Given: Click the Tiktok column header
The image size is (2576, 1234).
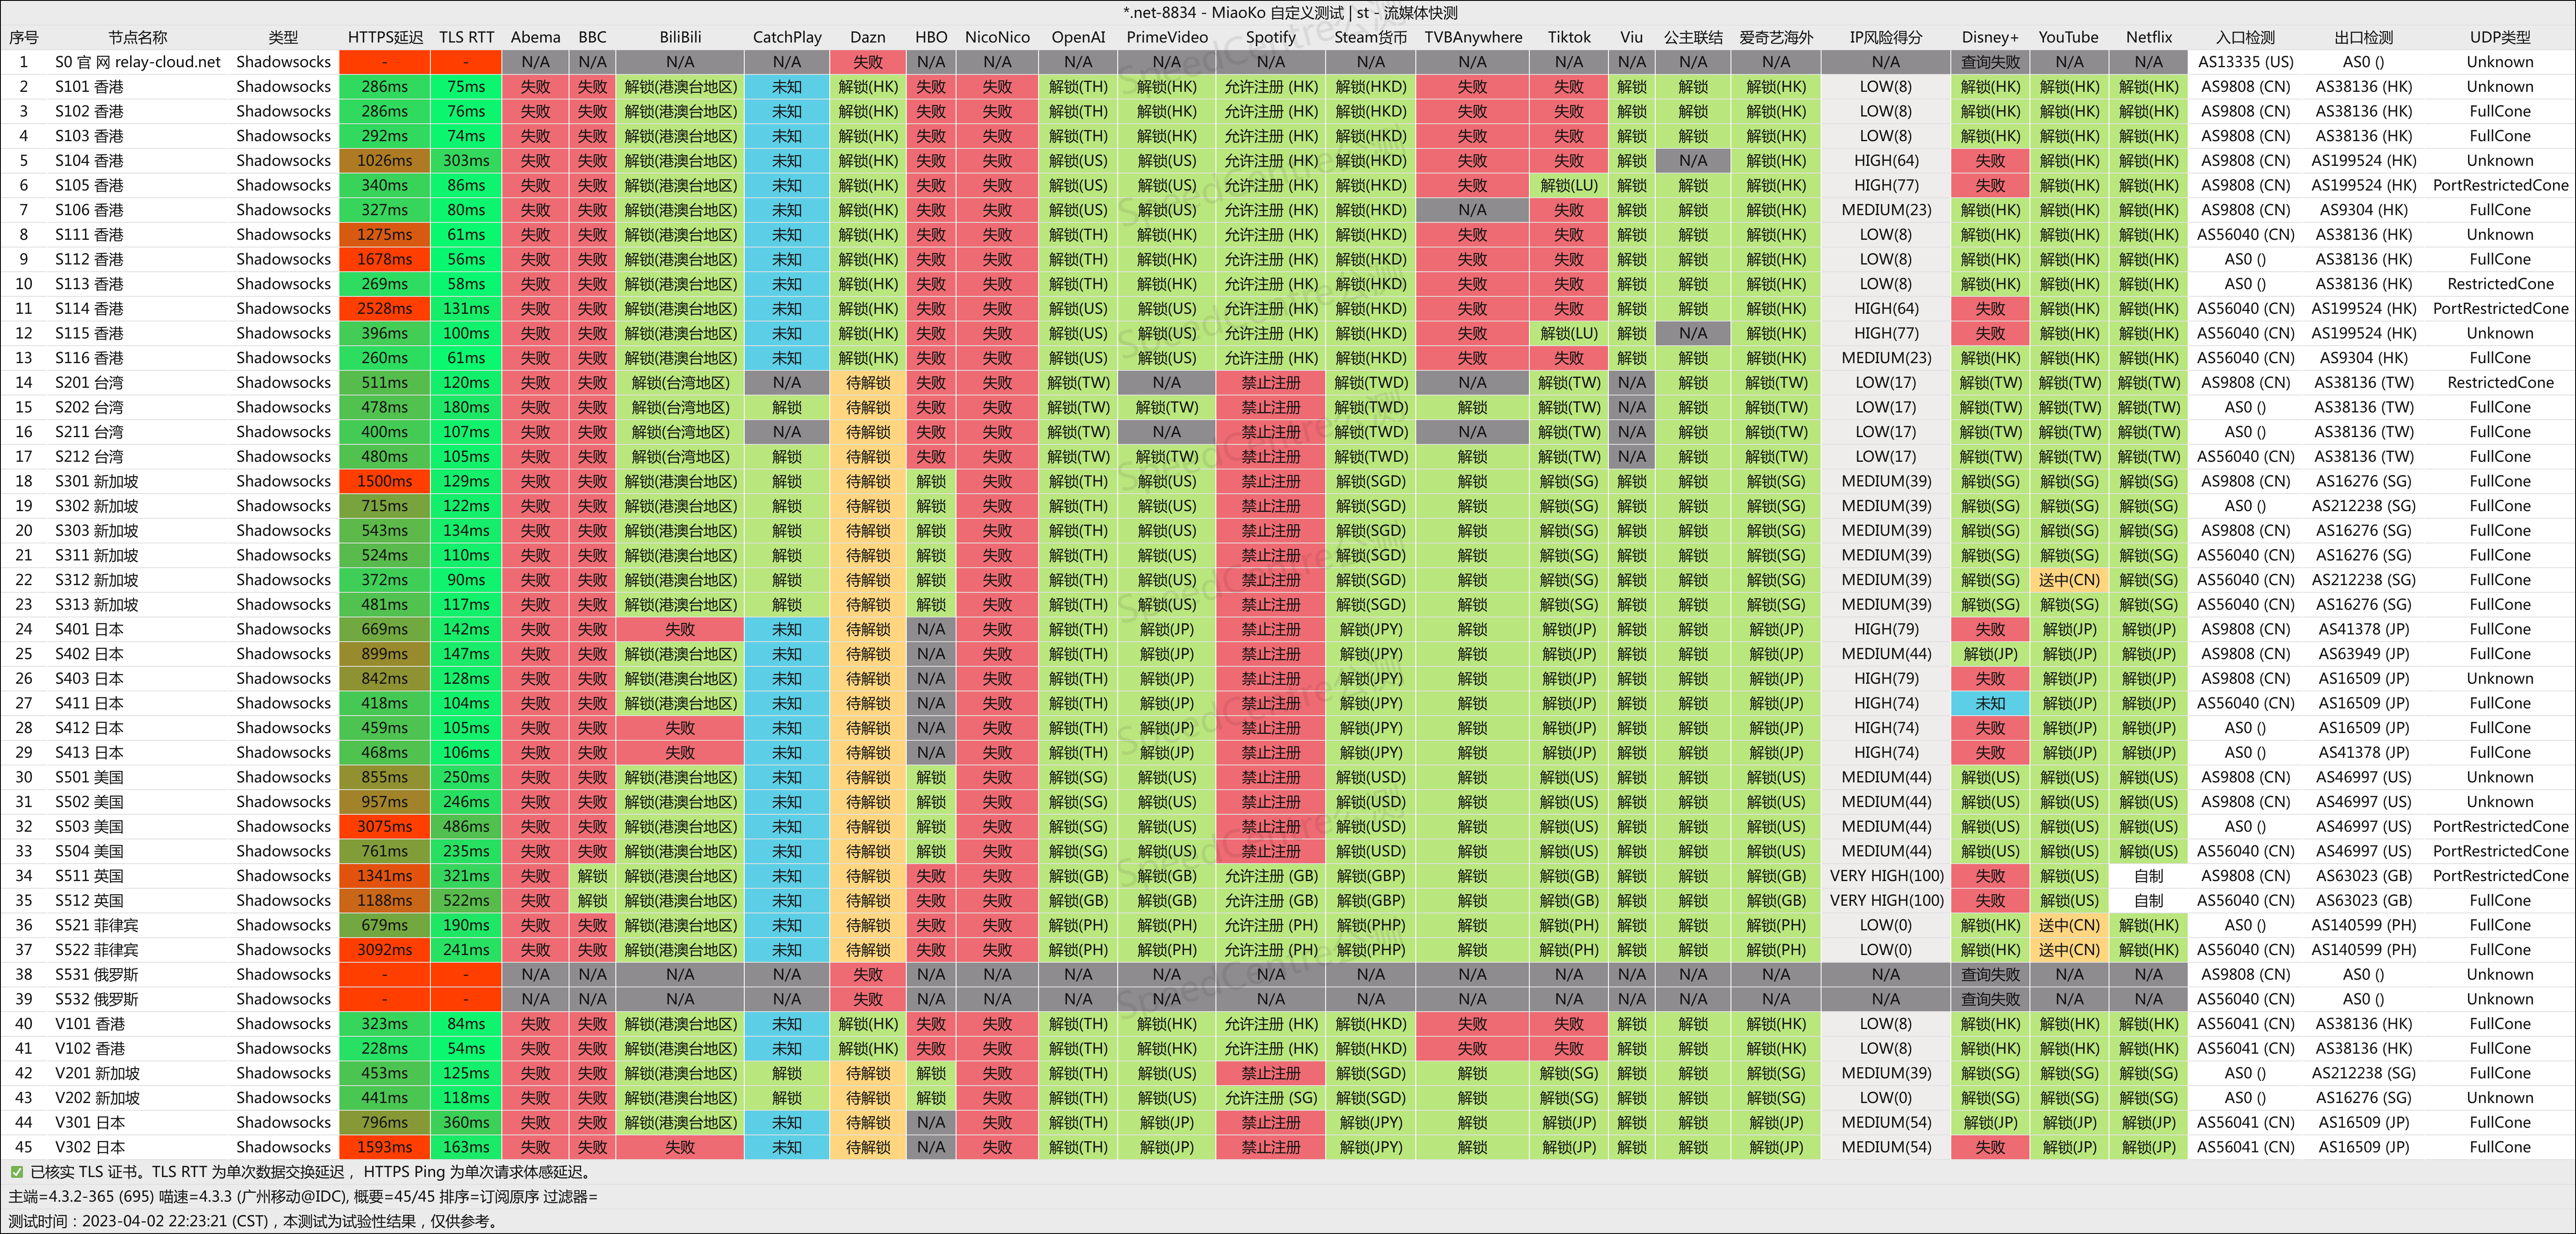Looking at the screenshot, I should click(1569, 37).
